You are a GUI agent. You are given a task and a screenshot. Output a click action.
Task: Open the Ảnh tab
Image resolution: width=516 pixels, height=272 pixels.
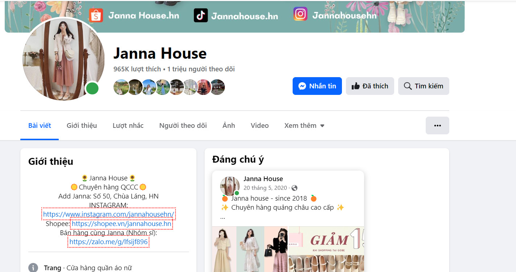point(228,126)
